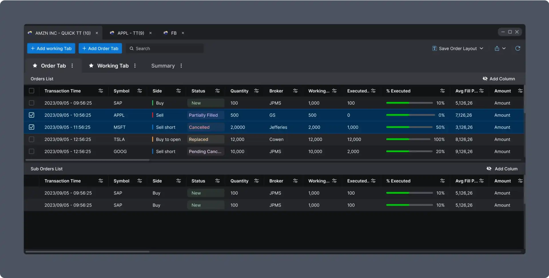
Task: Expand the chevron beside the share icon
Action: [x=504, y=48]
